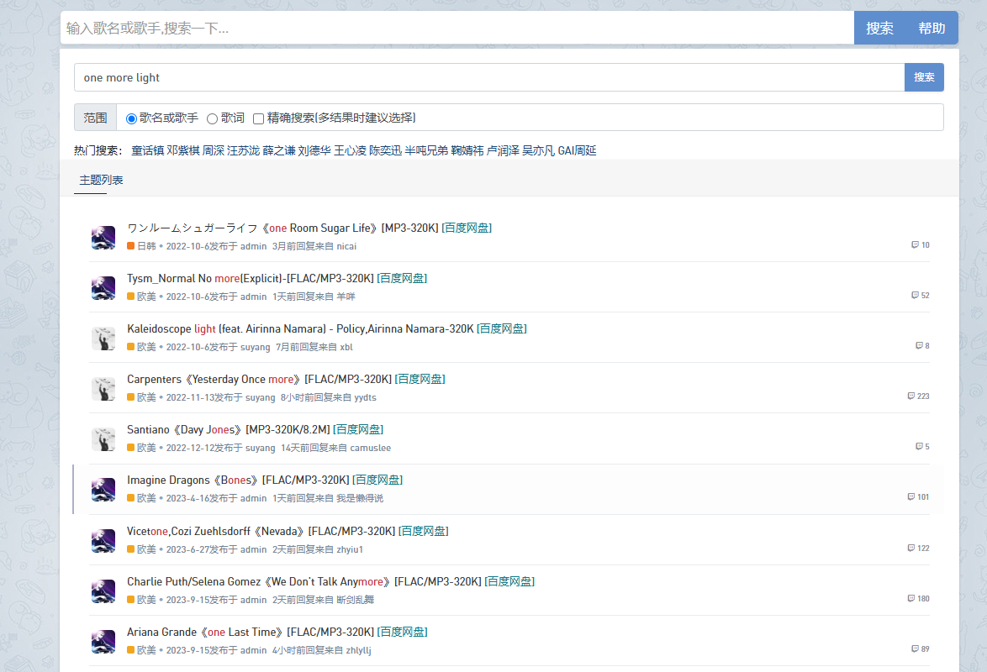This screenshot has width=987, height=672.
Task: Click the 搜索 button beside one more light
Action: 924,77
